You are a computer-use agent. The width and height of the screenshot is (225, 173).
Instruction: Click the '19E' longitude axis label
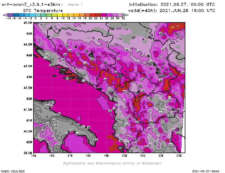[106, 156]
